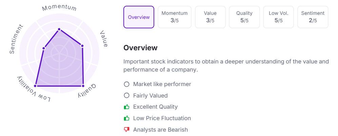The width and height of the screenshot is (338, 136).
Task: Click the thumbs-up icon beside Low Price Fluctuation
Action: (x=127, y=118)
